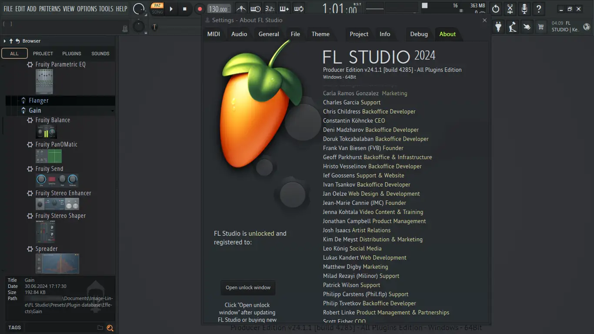
Task: Switch to the Audio settings tab
Action: pyautogui.click(x=239, y=34)
